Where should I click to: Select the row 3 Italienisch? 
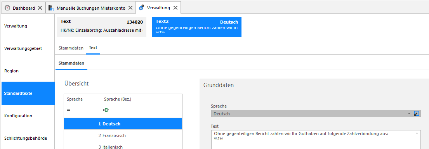123,146
